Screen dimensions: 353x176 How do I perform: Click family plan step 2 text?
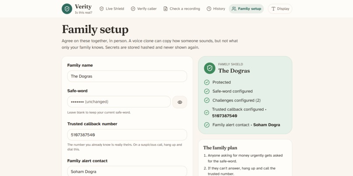click(242, 171)
